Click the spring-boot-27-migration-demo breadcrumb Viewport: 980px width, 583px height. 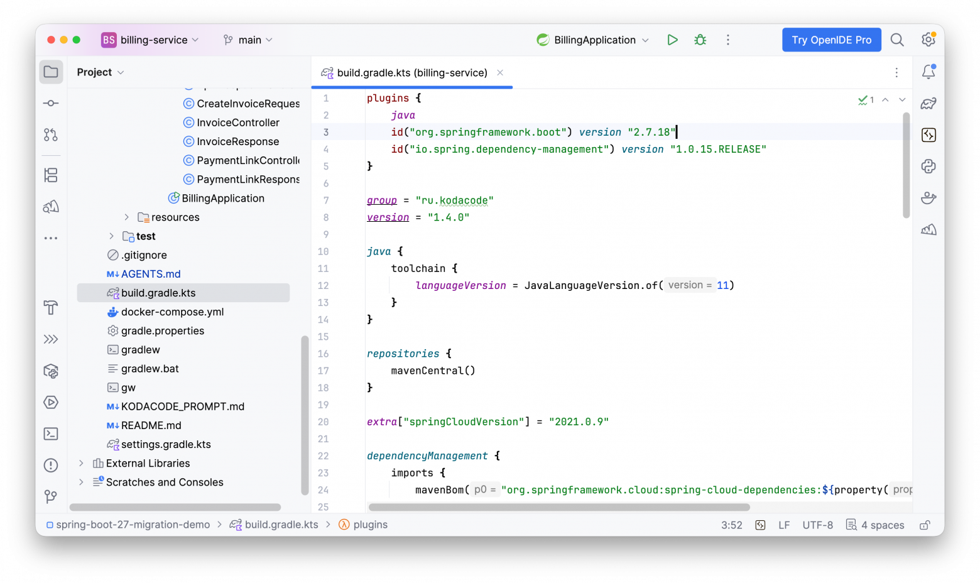[128, 525]
